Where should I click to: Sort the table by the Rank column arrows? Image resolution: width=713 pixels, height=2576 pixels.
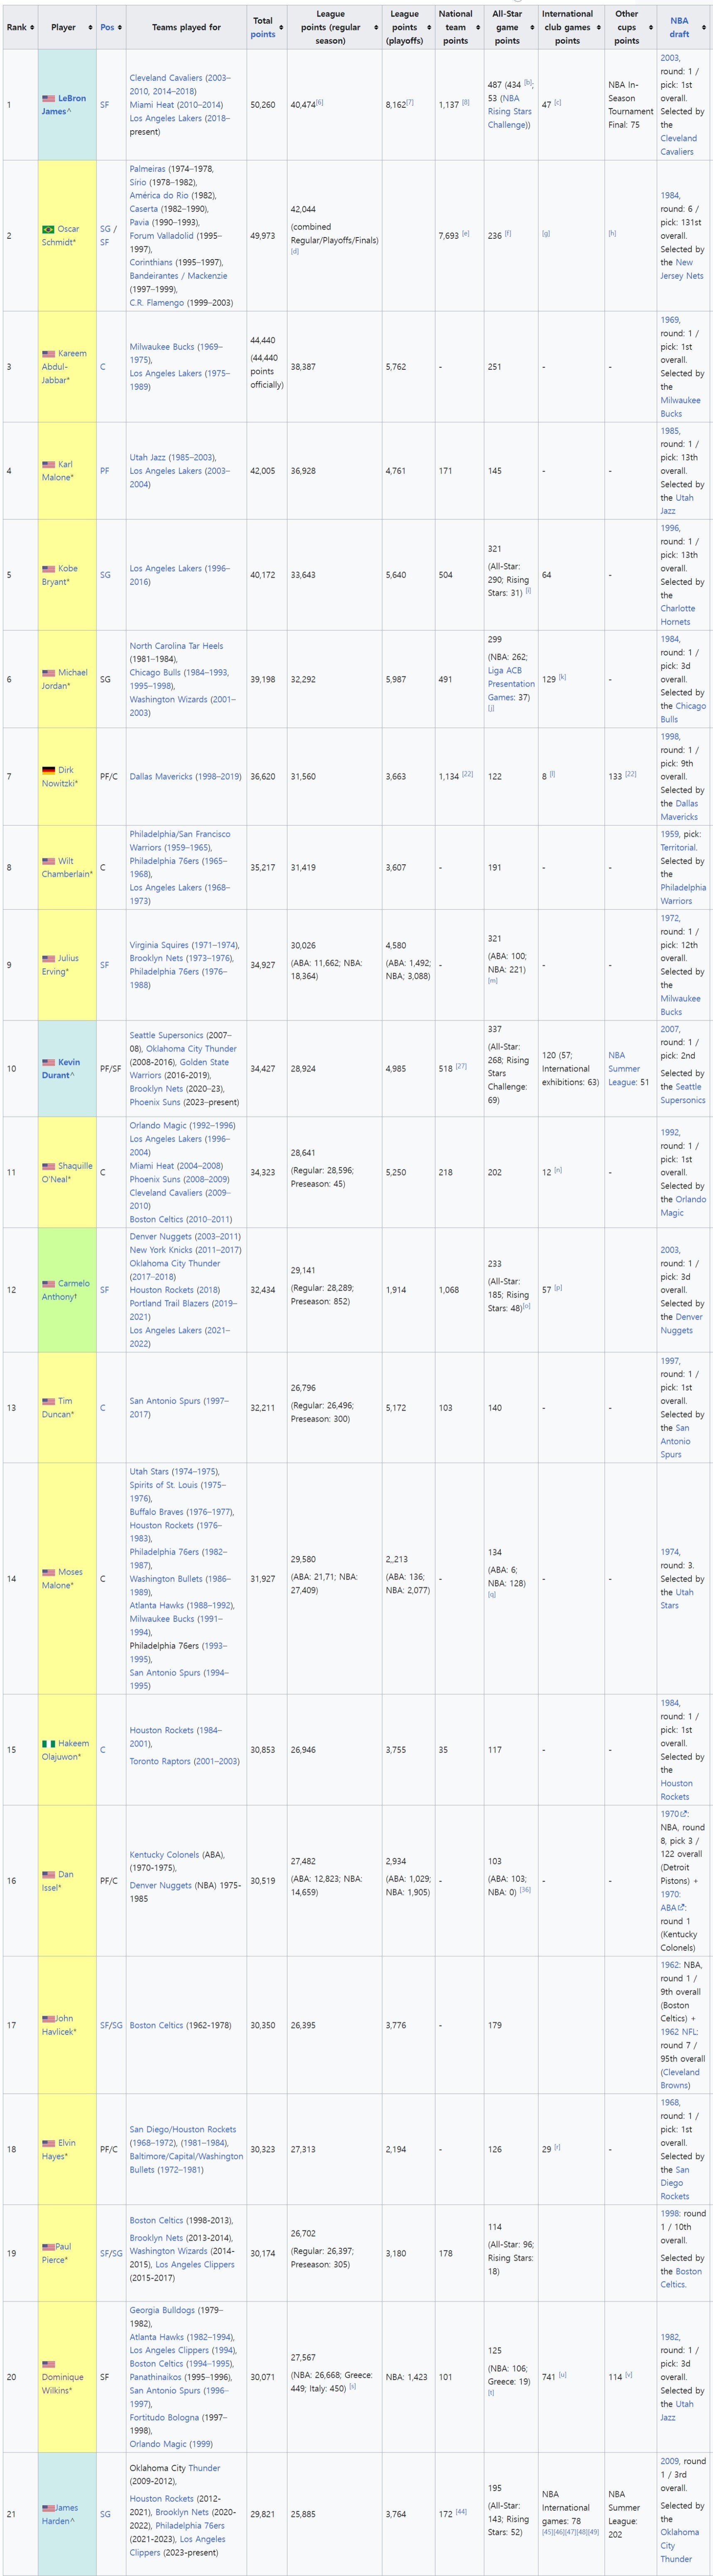coord(33,28)
